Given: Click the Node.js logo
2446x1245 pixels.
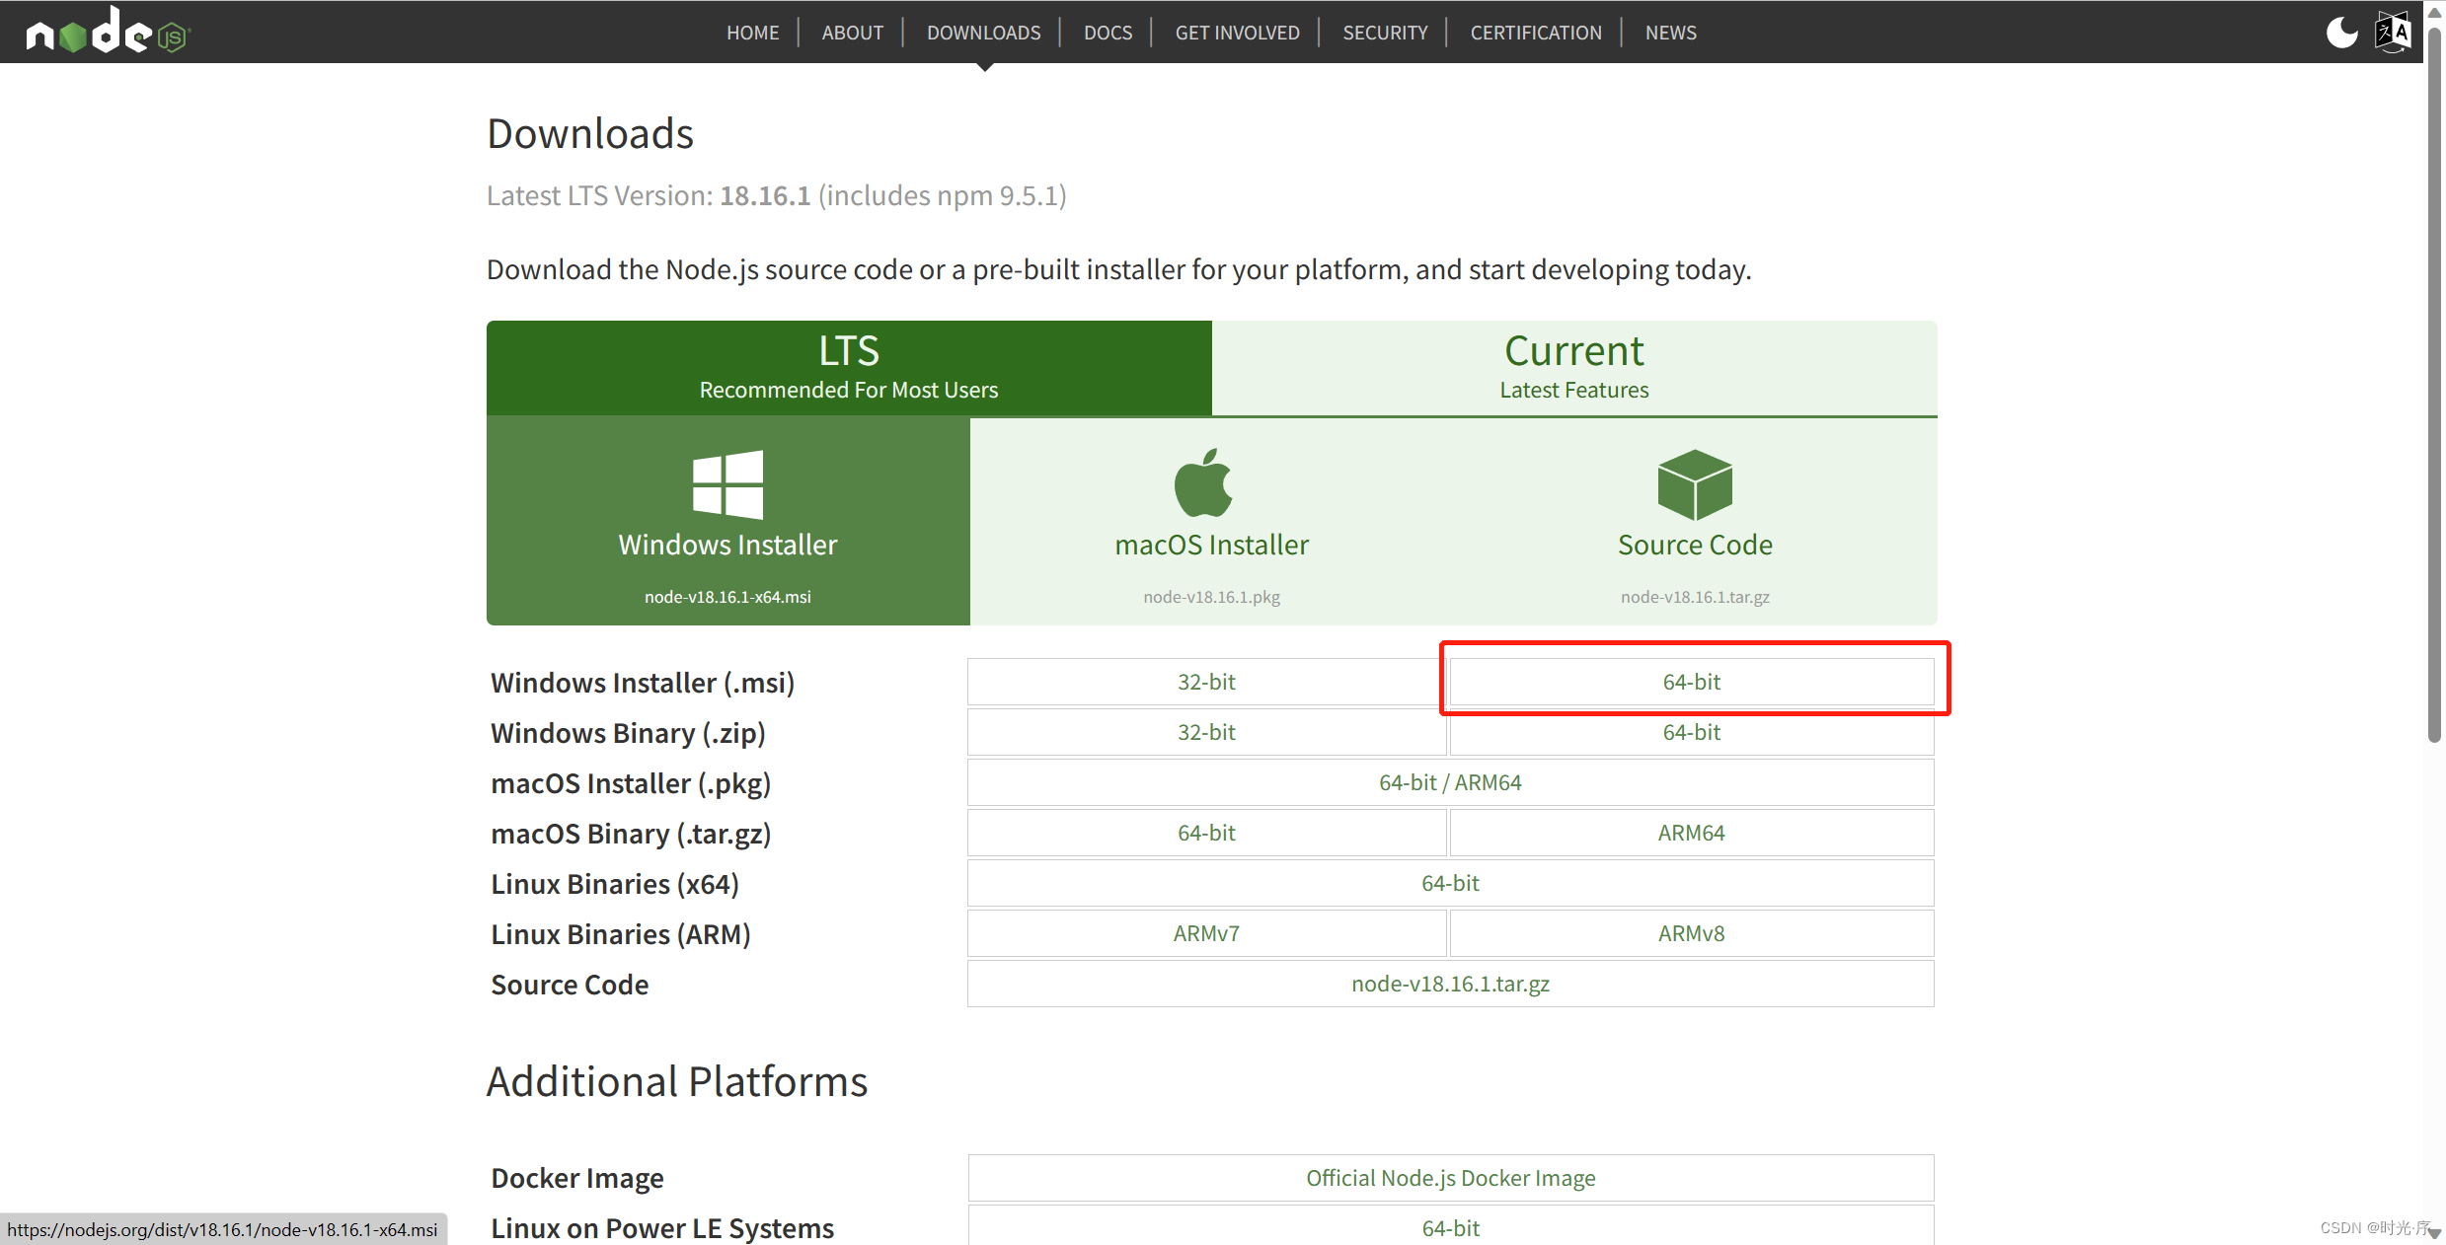Looking at the screenshot, I should [x=107, y=32].
